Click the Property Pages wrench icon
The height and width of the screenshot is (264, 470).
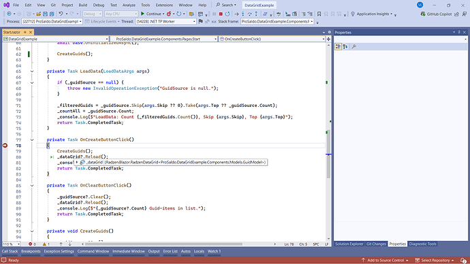pos(354,46)
